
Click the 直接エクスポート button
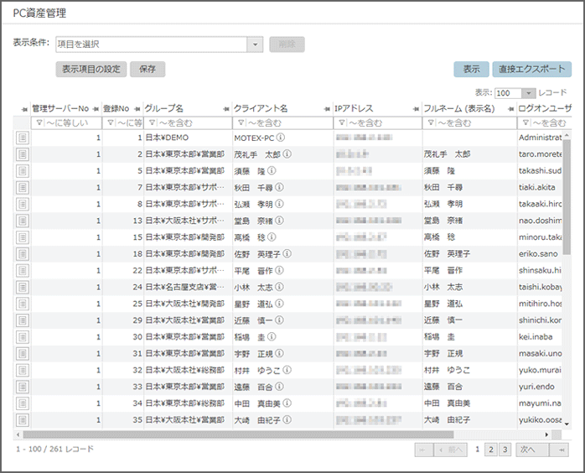531,70
